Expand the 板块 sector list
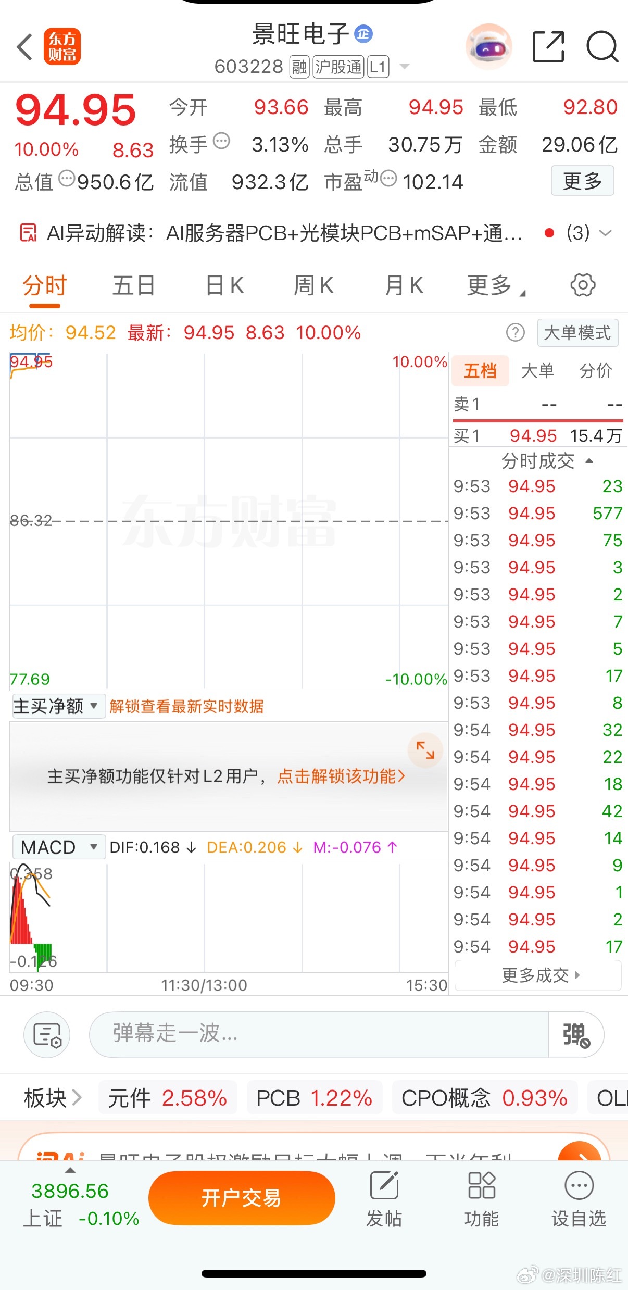Screen dimensions: 628x1290 [x=53, y=1098]
